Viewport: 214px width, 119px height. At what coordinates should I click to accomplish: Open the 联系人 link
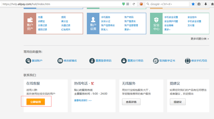105,29
